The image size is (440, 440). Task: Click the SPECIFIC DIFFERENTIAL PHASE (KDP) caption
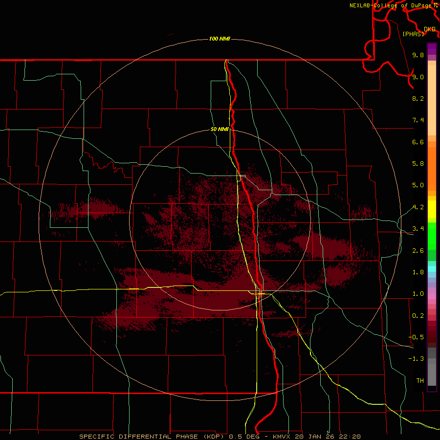[x=153, y=437]
